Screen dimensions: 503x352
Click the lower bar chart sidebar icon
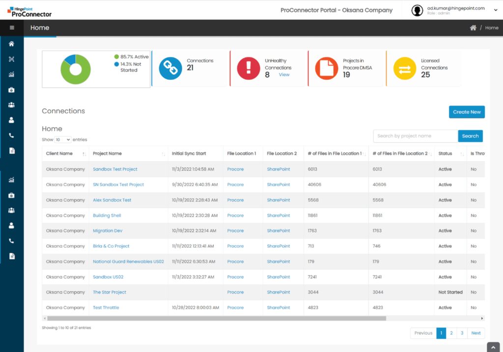pos(12,180)
